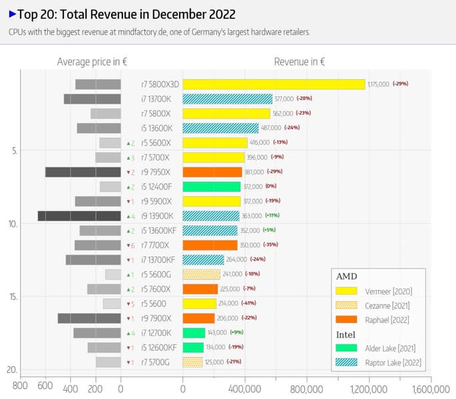Click the i5 13600K striped revenue bar

click(220, 128)
